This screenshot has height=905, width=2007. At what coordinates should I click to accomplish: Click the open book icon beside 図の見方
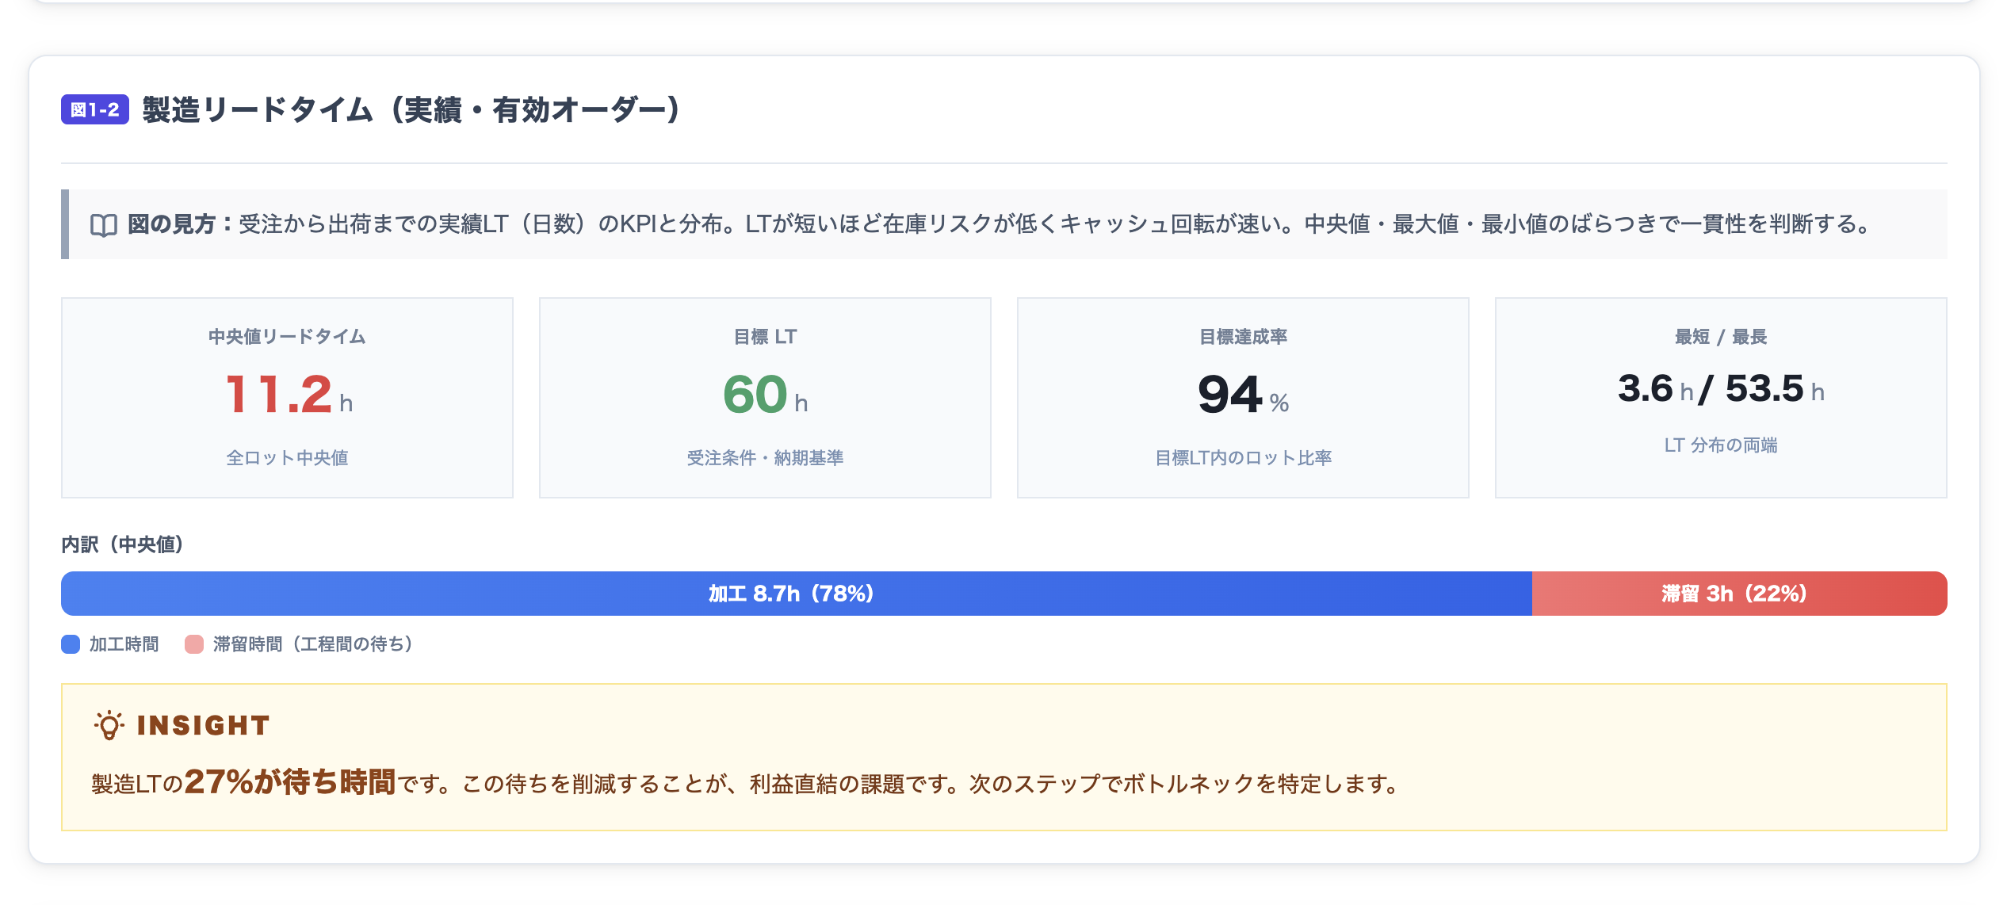104,225
